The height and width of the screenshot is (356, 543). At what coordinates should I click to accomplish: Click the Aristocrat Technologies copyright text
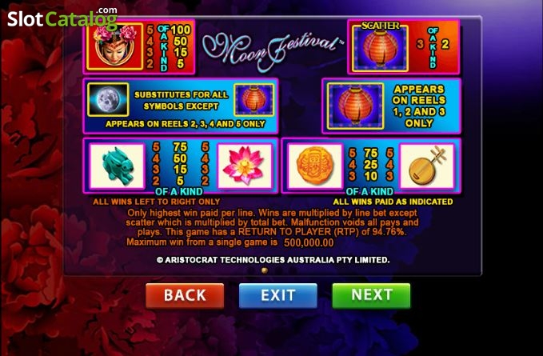click(x=273, y=260)
